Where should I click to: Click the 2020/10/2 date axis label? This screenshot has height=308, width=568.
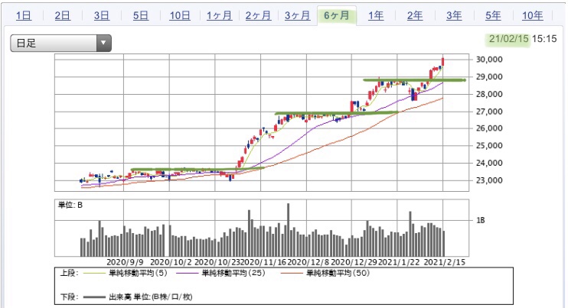pyautogui.click(x=171, y=262)
